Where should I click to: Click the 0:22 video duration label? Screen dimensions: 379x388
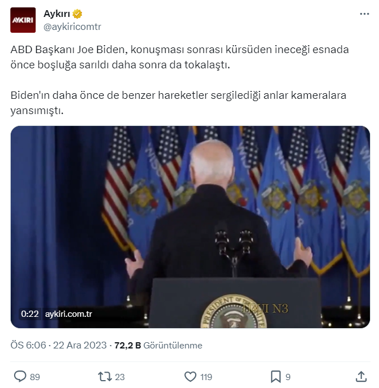(30, 314)
